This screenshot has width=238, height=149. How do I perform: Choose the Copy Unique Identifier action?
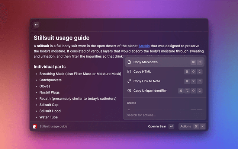tap(150, 91)
